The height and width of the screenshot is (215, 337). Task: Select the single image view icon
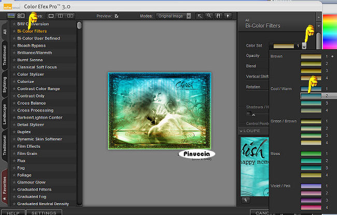click(51, 16)
